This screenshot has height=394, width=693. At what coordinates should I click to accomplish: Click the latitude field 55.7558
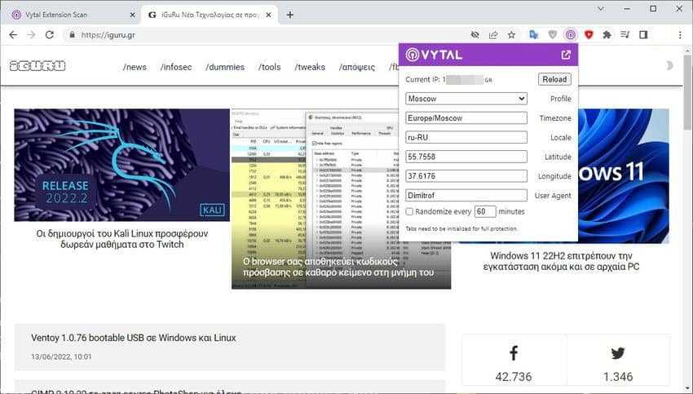click(x=466, y=157)
